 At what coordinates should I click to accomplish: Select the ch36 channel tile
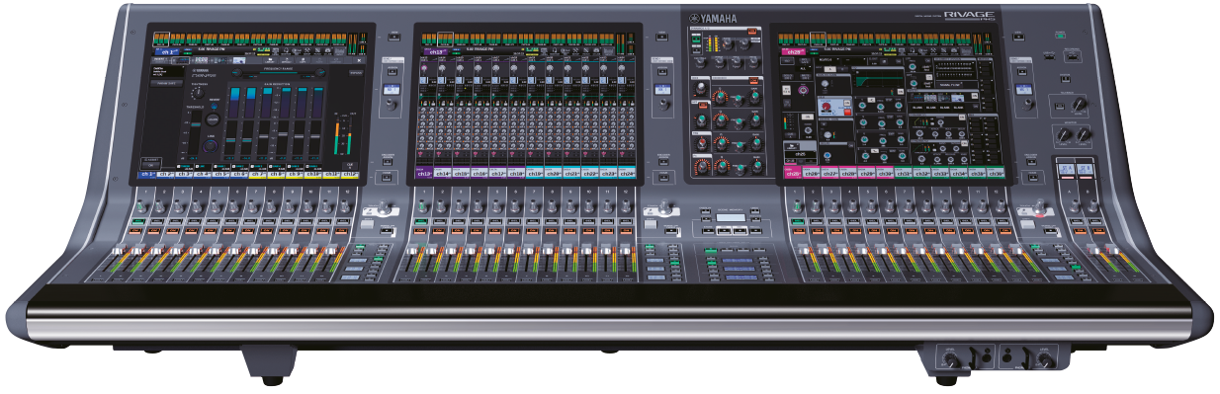click(996, 173)
